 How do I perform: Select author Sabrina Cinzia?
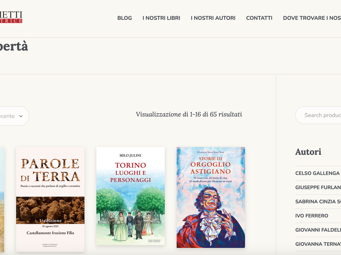318,202
